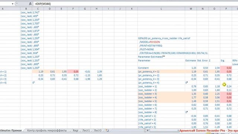238x134 pixels.
Task: Select the red 0,02 Sig. cell for Constant
Action: pyautogui.click(x=226, y=68)
